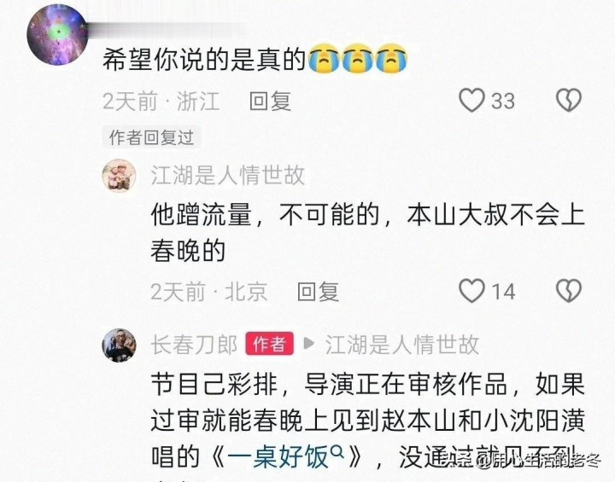Reply to the Zhejiang comment

coord(270,102)
